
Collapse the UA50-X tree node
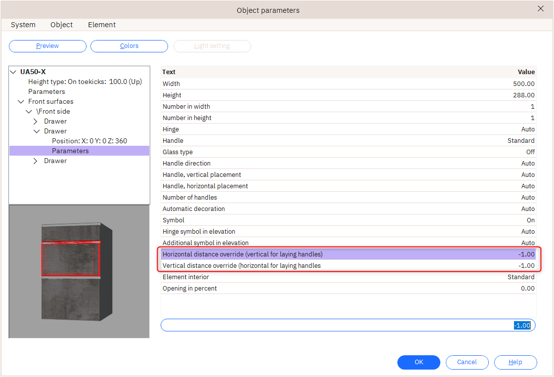13,72
